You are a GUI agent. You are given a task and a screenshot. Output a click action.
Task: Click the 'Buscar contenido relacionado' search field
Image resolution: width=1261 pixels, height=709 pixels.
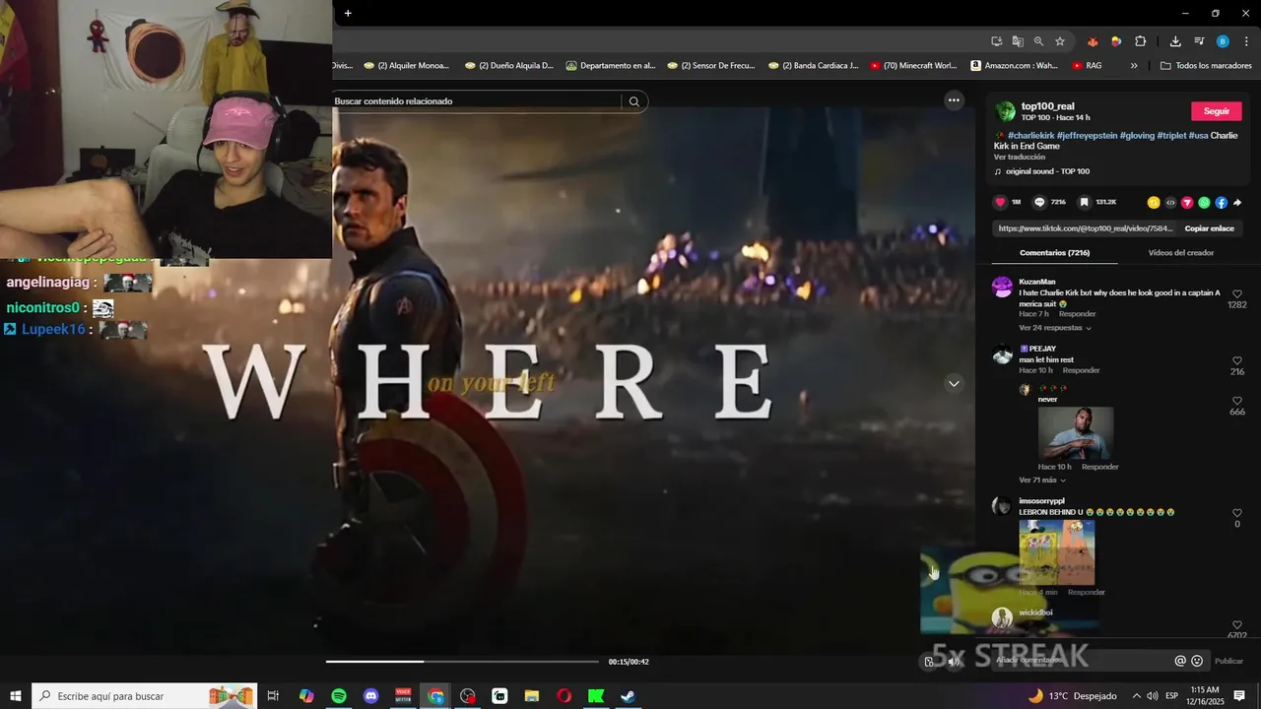point(476,101)
